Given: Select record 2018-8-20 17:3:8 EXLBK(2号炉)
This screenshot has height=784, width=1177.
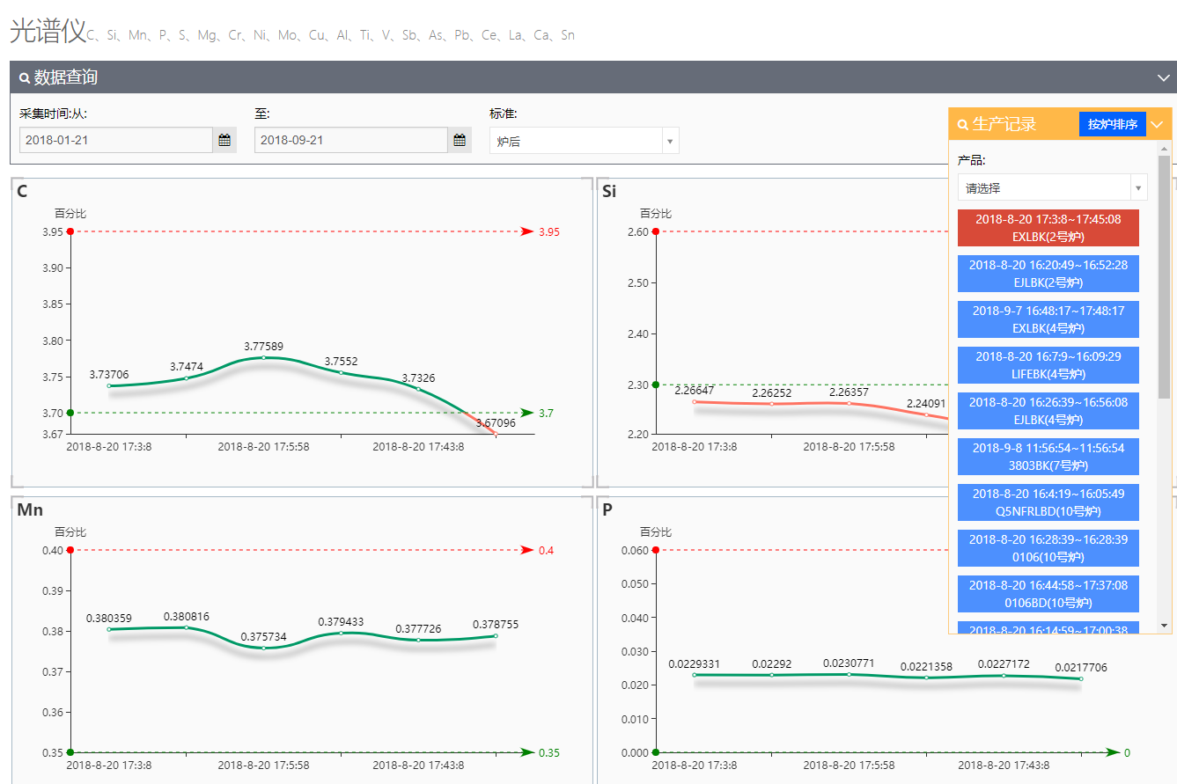Looking at the screenshot, I should click(1048, 228).
